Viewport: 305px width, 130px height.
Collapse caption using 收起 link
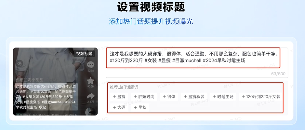pyautogui.click(x=43, y=107)
